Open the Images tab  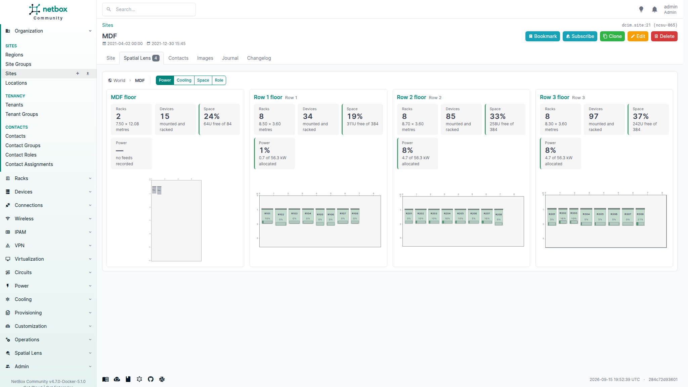click(x=205, y=58)
